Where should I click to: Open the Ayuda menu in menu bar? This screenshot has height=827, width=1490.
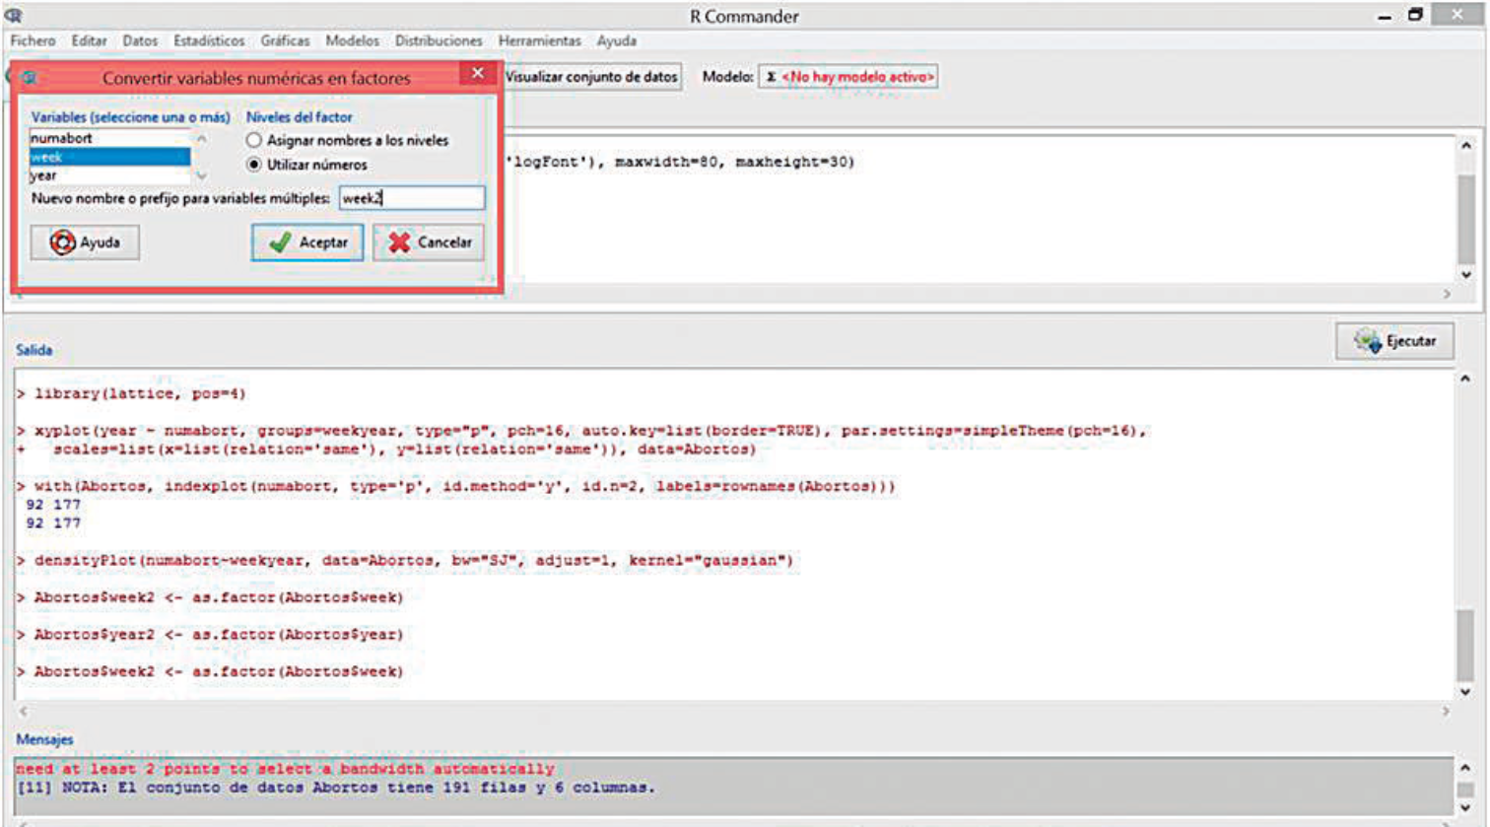tap(616, 40)
